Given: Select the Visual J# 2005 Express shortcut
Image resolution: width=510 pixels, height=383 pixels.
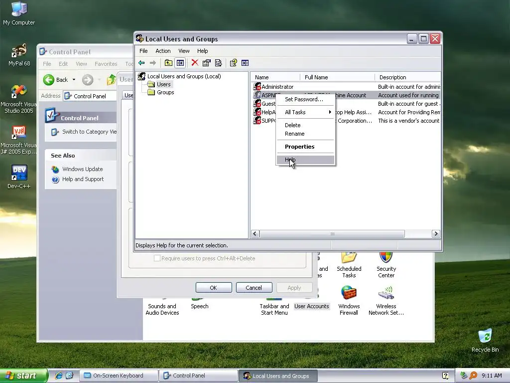Looking at the screenshot, I should tap(18, 140).
